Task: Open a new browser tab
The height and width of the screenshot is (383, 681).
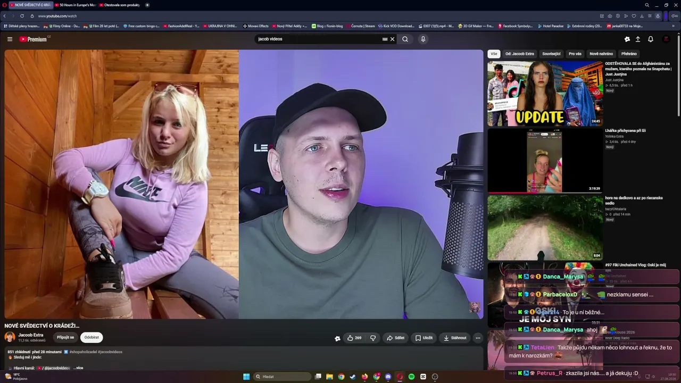Action: point(147,5)
